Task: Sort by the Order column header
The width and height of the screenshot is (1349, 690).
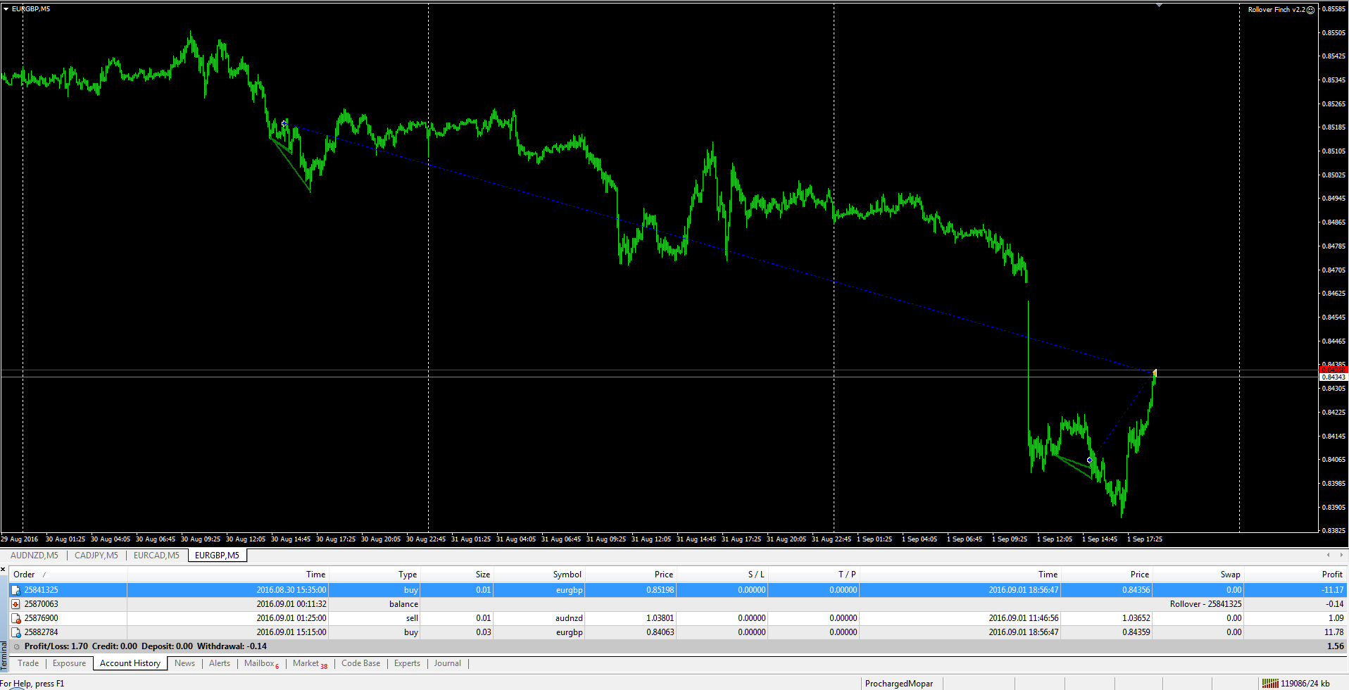Action: (x=68, y=575)
